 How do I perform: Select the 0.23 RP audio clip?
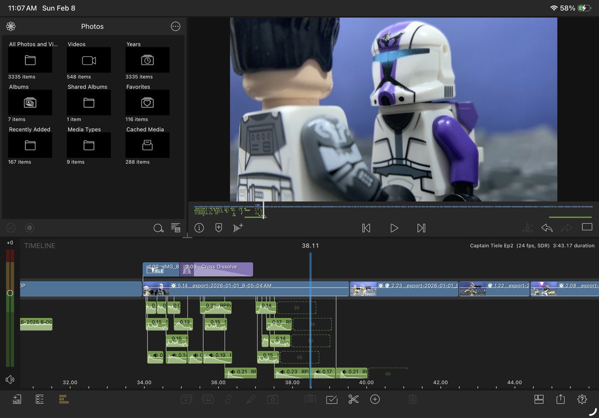(x=292, y=372)
